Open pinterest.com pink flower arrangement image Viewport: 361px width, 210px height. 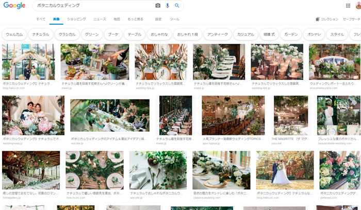[x=340, y=170]
